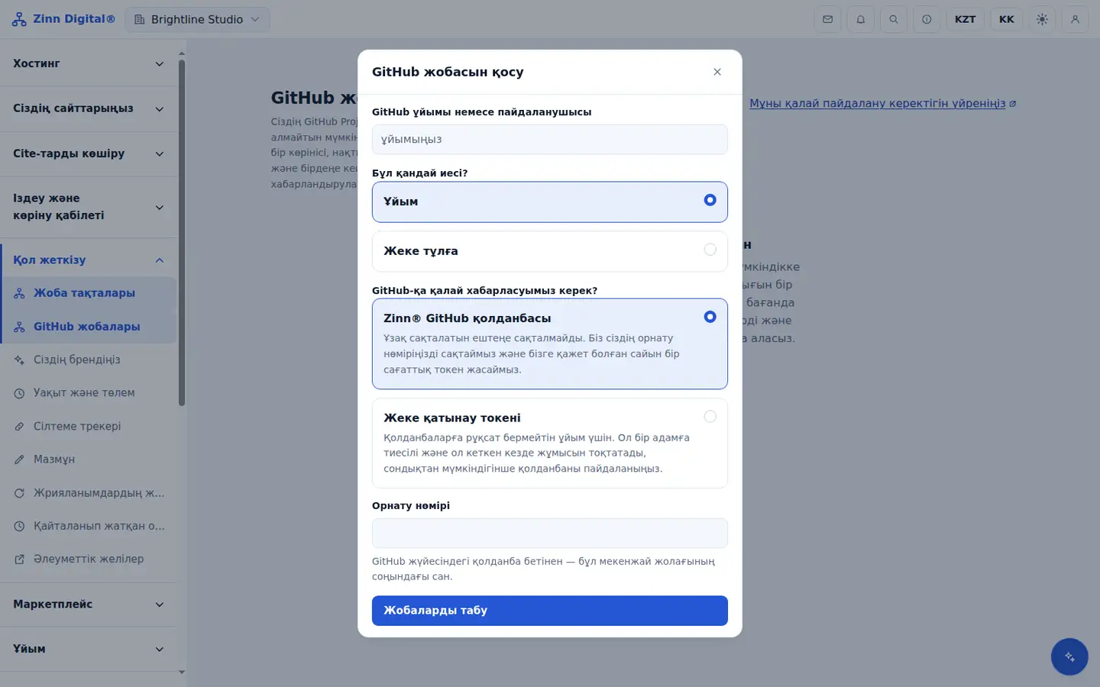Expand the Сіздің сайттарыңыз section
This screenshot has width=1100, height=687.
tap(89, 108)
